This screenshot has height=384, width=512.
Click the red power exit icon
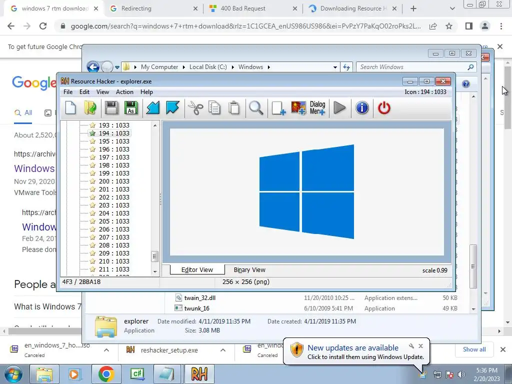click(384, 108)
